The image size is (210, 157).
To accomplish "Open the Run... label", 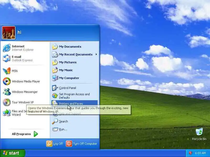I will [x=63, y=129].
